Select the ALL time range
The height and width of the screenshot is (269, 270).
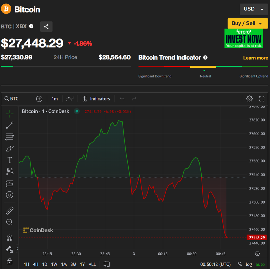pyautogui.click(x=92, y=264)
